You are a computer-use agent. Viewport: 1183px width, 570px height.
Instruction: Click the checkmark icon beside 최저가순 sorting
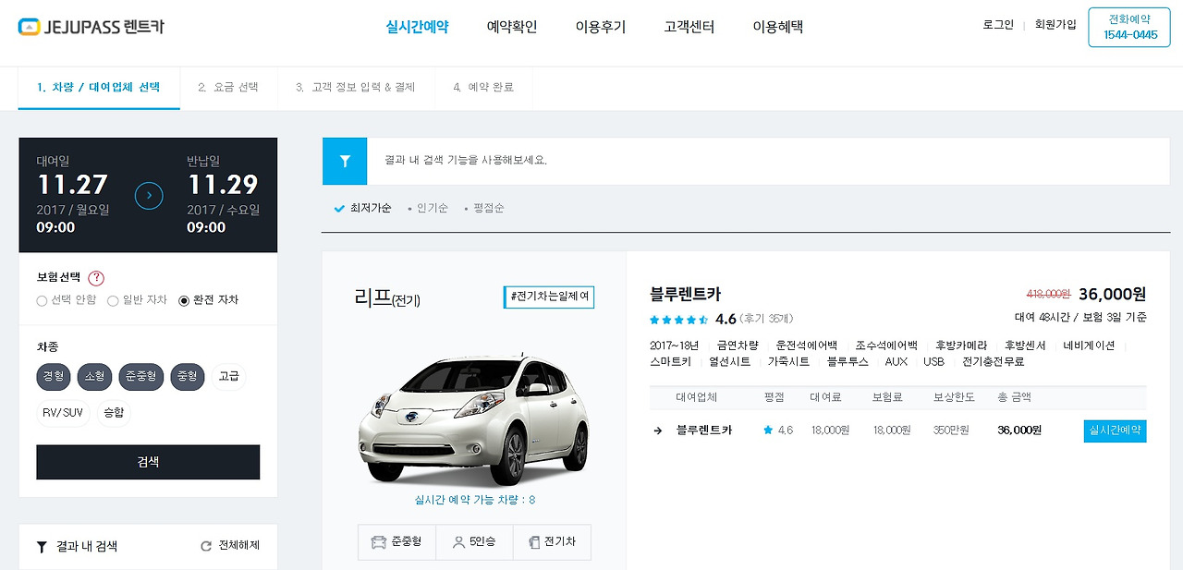pos(340,208)
